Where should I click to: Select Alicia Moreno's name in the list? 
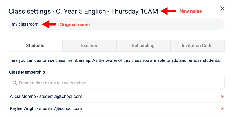coord(23,97)
